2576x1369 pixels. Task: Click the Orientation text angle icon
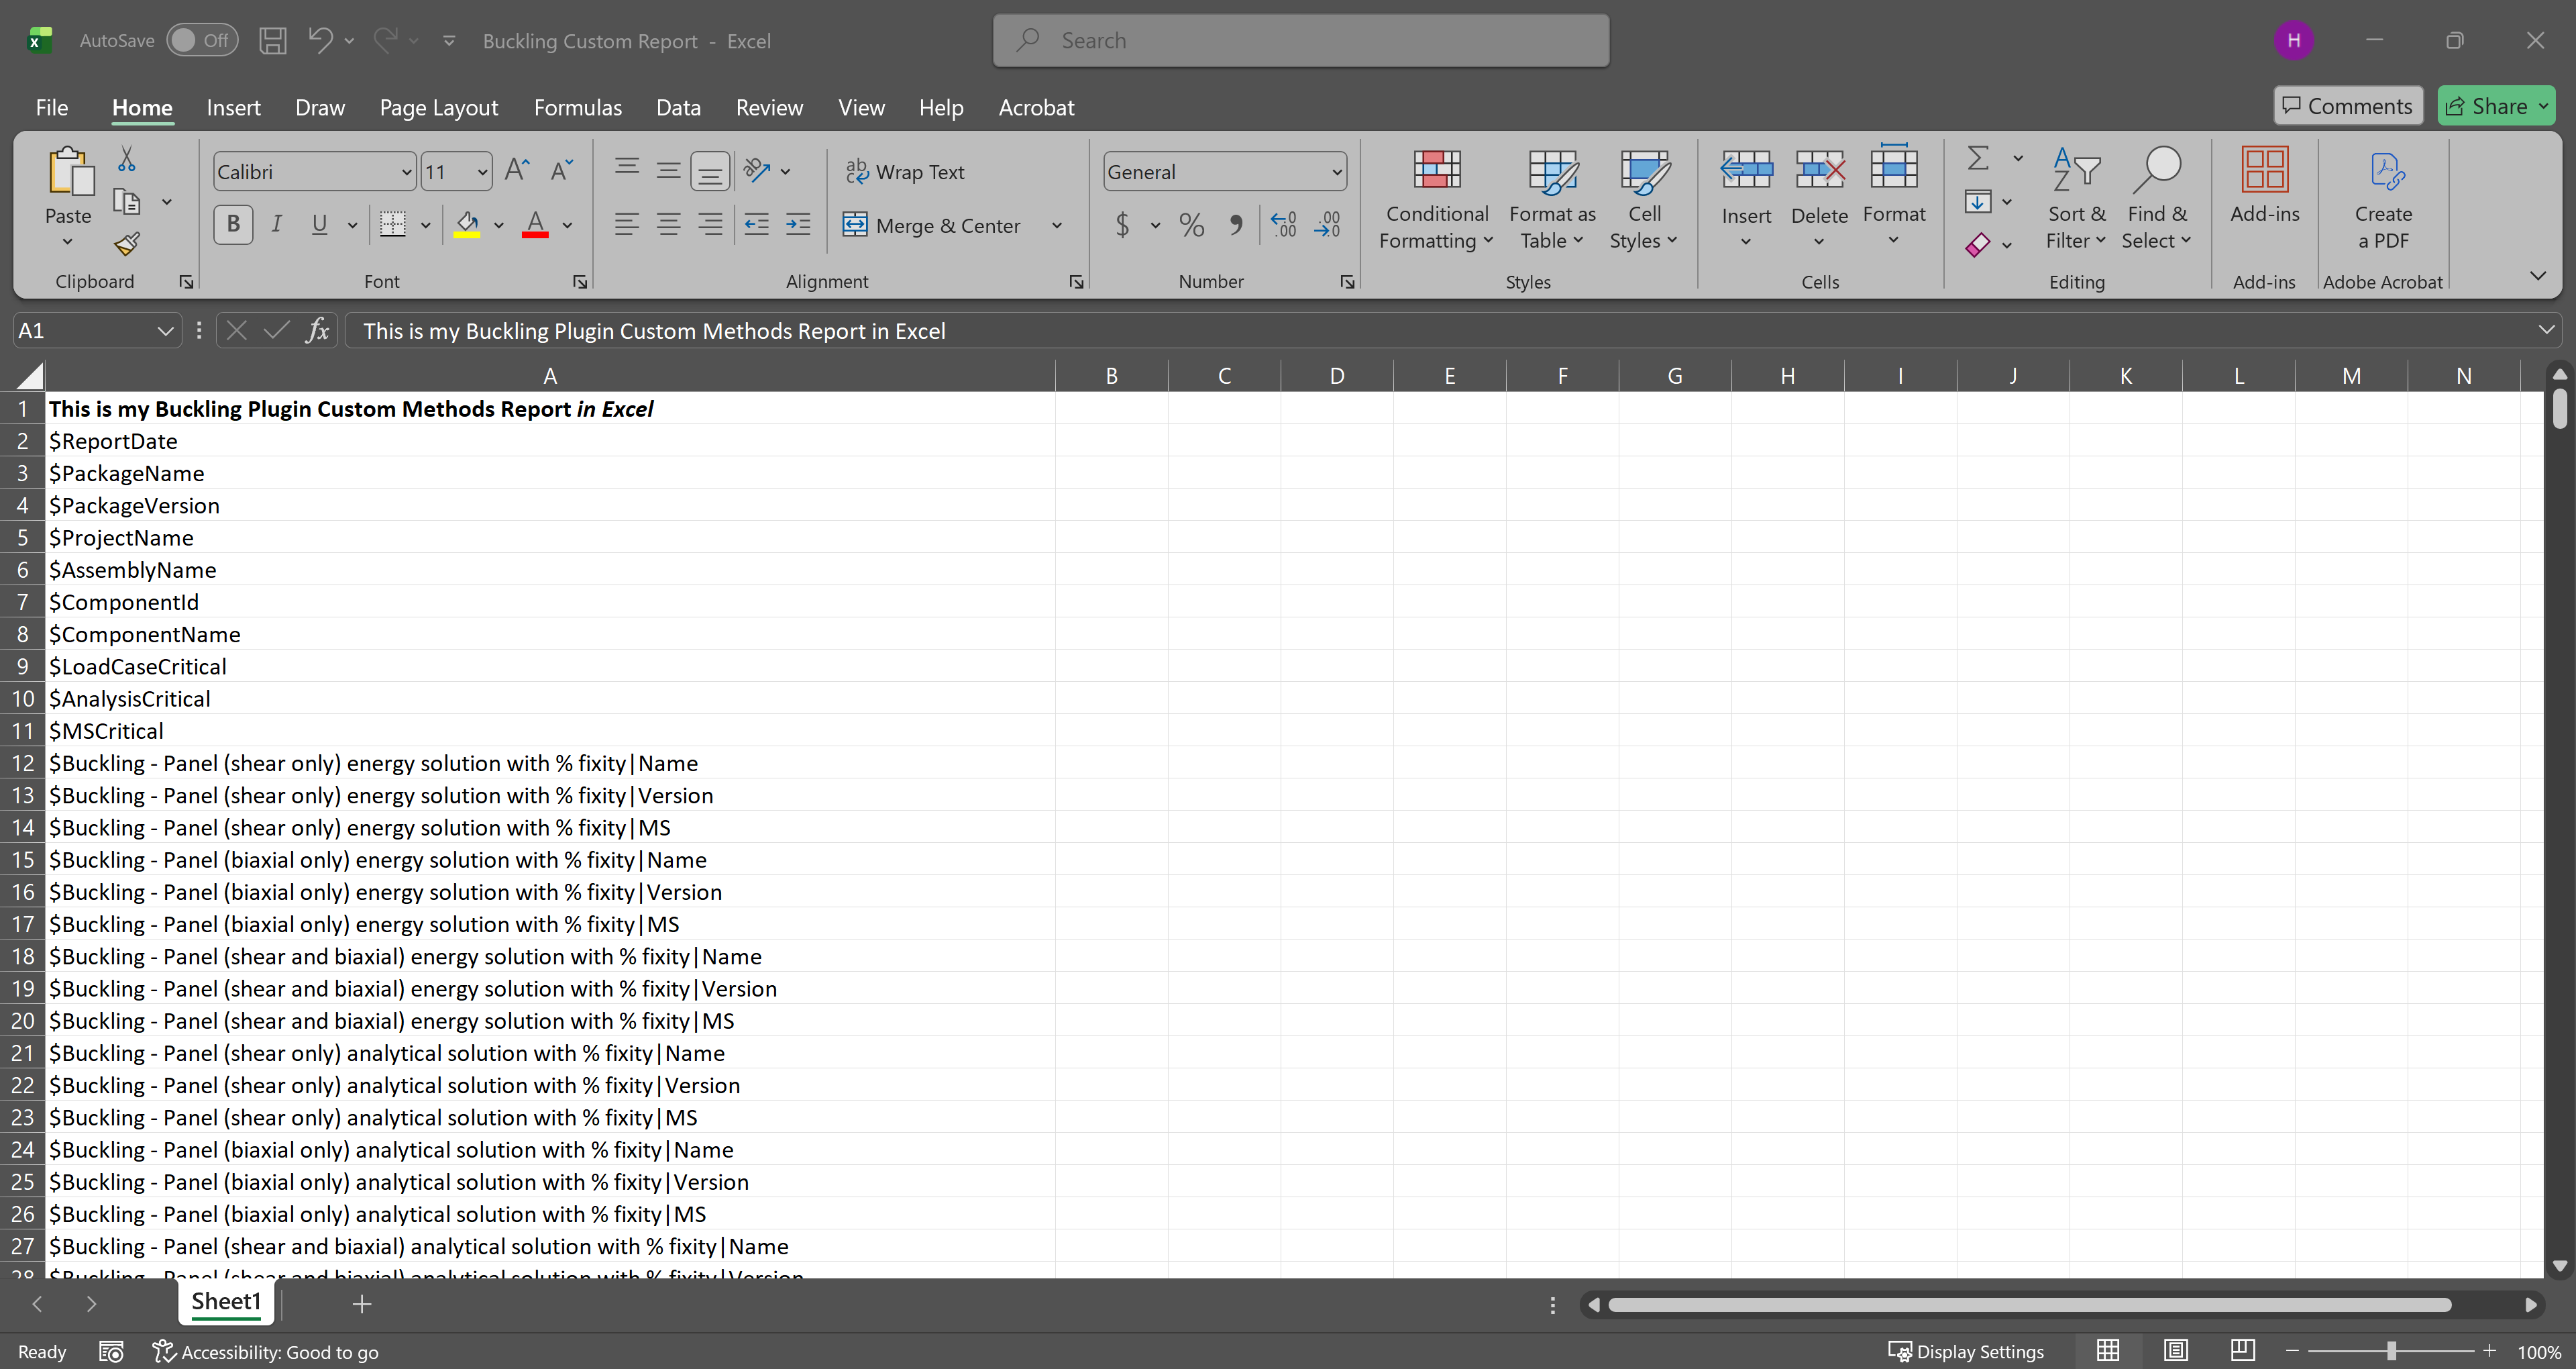click(x=757, y=171)
